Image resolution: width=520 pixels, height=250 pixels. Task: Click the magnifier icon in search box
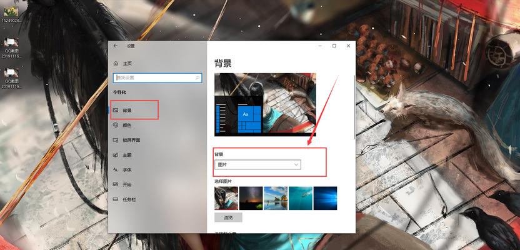point(197,78)
